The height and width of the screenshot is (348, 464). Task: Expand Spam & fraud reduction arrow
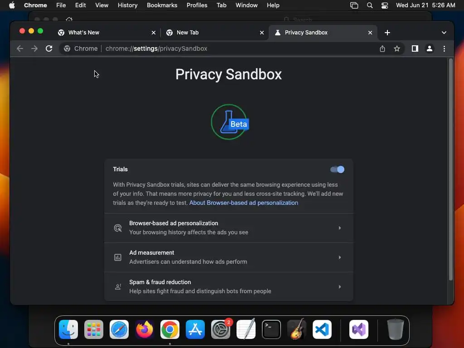(x=340, y=287)
